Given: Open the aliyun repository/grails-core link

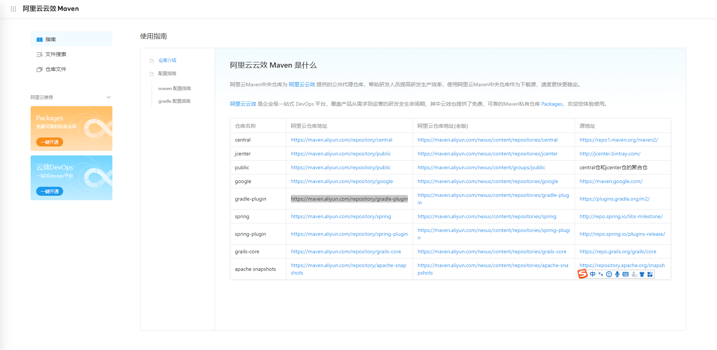Looking at the screenshot, I should pyautogui.click(x=346, y=251).
